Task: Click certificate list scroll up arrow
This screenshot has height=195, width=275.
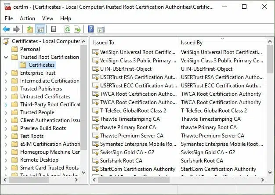Action: pos(270,42)
